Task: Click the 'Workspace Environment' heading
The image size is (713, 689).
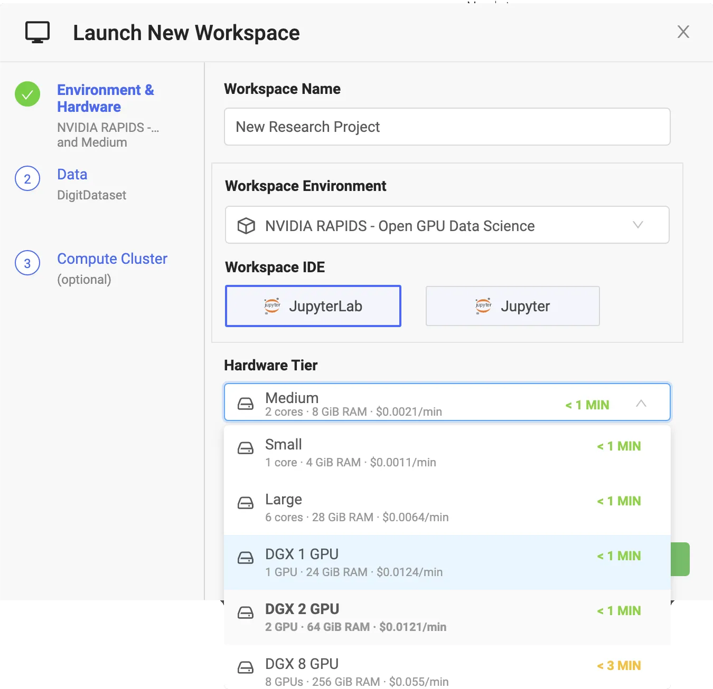Action: coord(306,186)
